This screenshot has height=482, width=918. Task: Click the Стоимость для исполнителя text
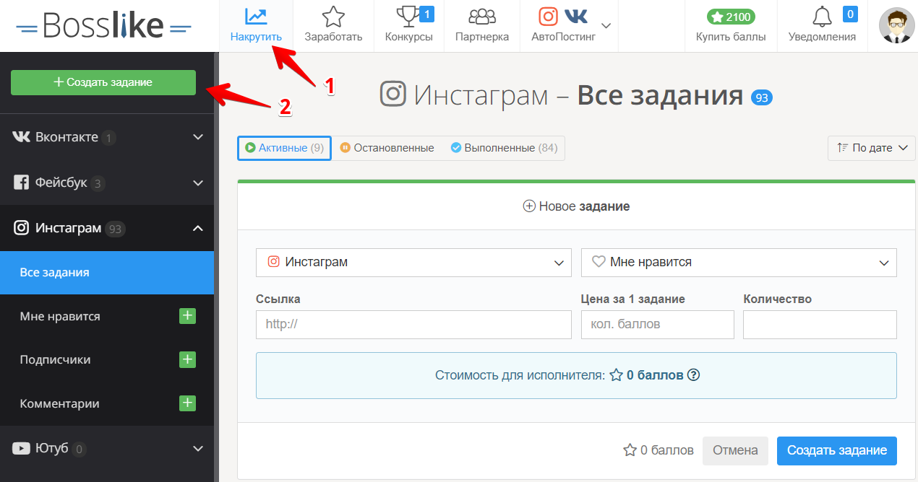520,375
